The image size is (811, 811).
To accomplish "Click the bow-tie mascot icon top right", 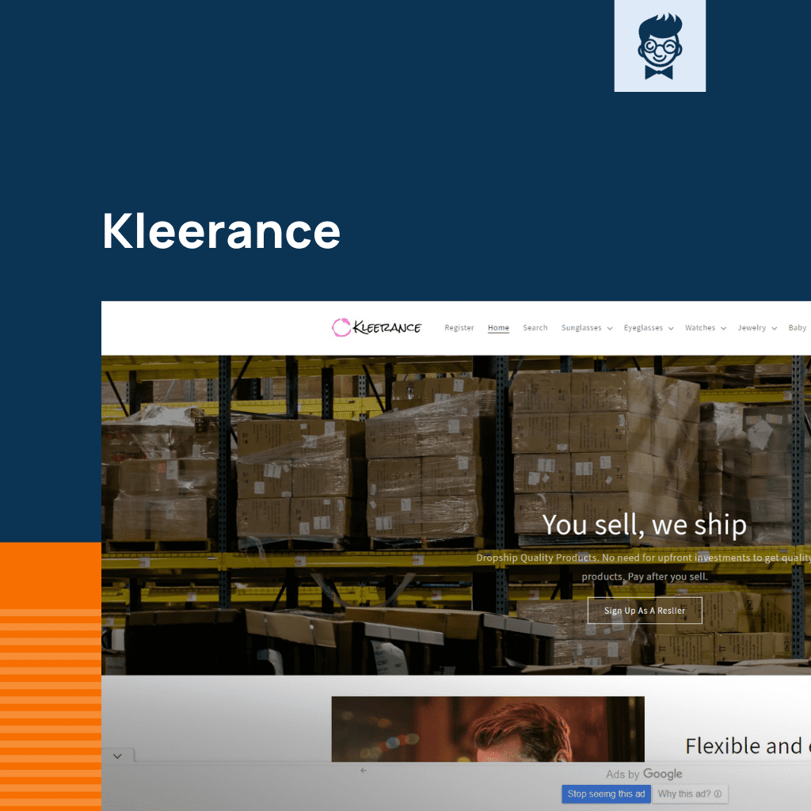I will (660, 45).
